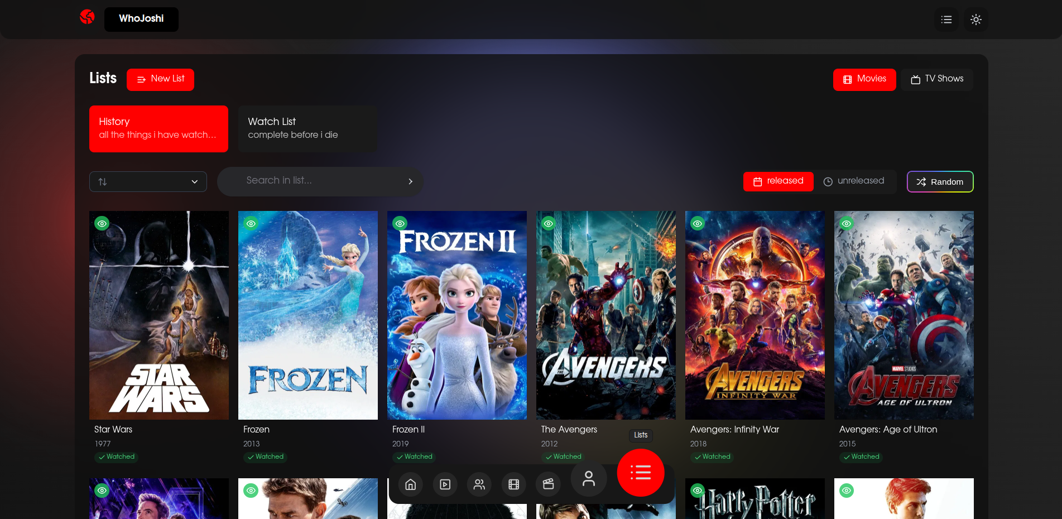Image resolution: width=1062 pixels, height=519 pixels.
Task: Toggle watched eye on Infinity War poster
Action: pos(698,224)
